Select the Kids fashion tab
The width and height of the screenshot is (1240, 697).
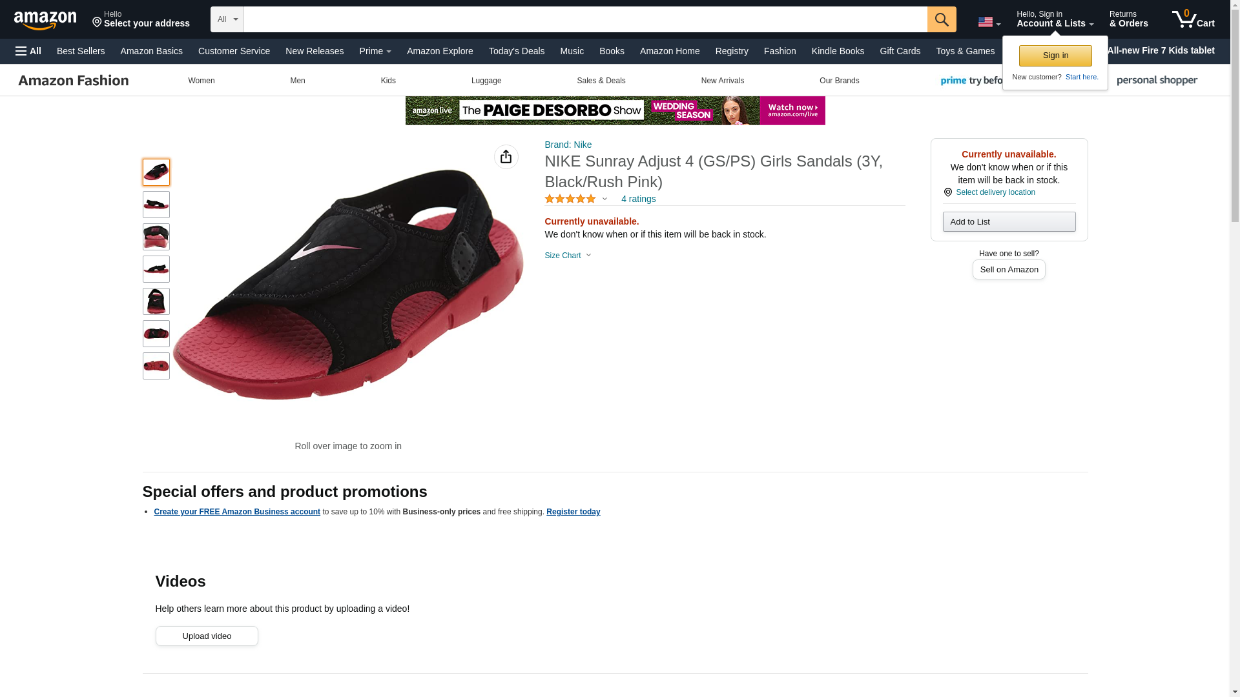388,81
